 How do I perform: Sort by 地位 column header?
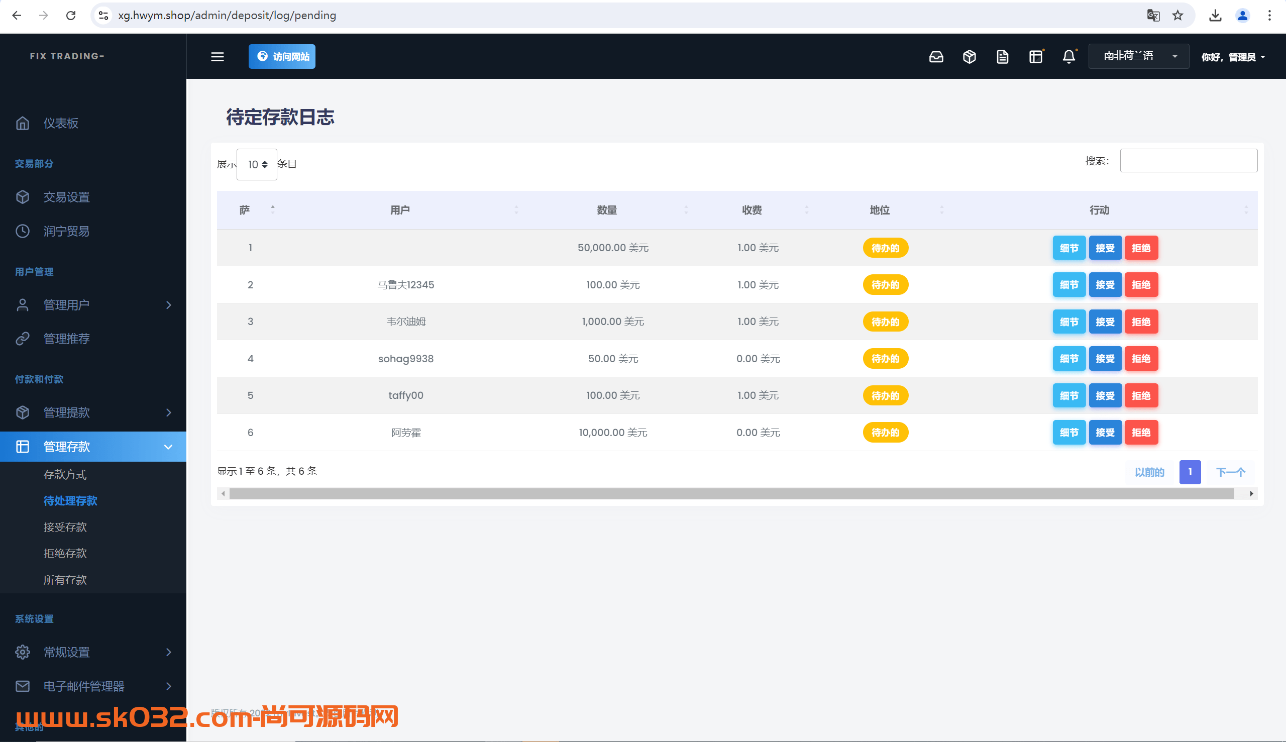[x=880, y=210]
